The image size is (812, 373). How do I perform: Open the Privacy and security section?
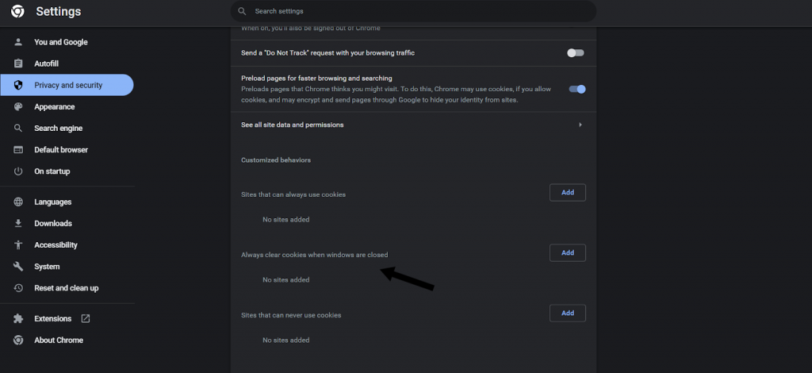(67, 85)
